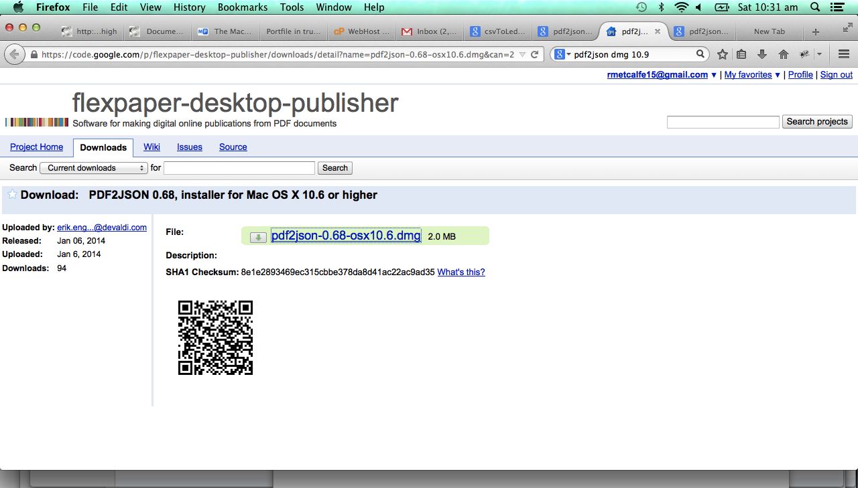Click the Firefox app menu

pyautogui.click(x=53, y=7)
